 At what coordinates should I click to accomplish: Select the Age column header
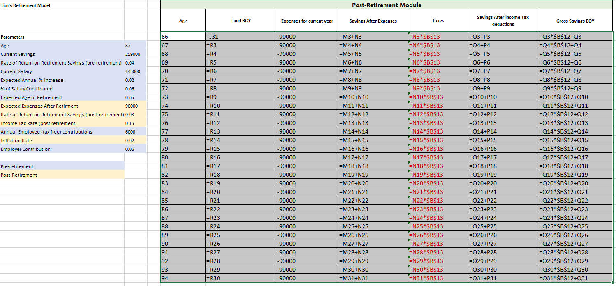tap(183, 21)
